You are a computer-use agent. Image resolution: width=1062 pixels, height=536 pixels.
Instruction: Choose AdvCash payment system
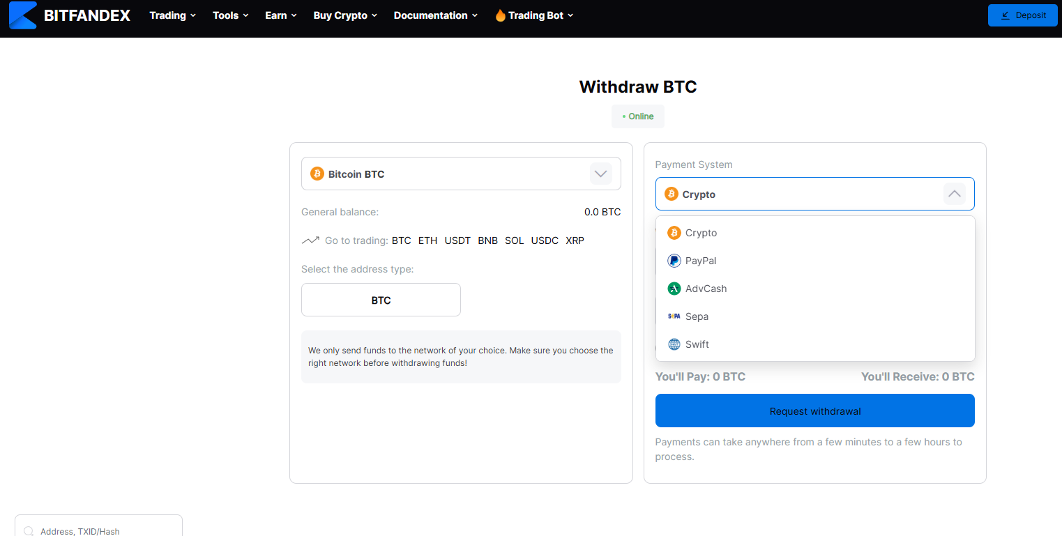[815, 289]
